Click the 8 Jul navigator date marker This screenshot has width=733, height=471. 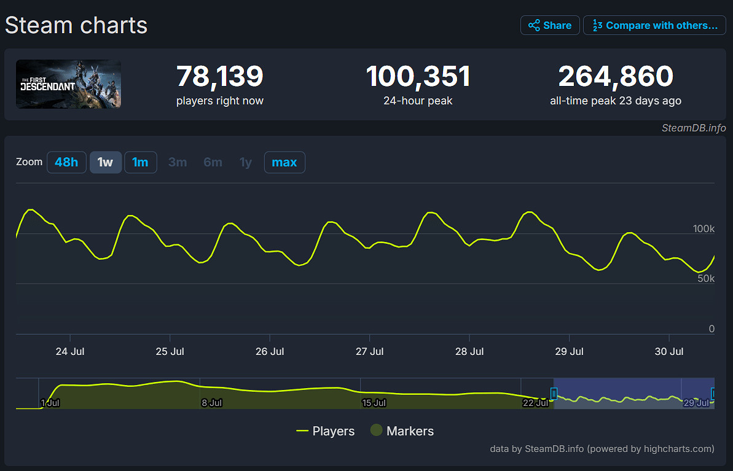pos(211,403)
